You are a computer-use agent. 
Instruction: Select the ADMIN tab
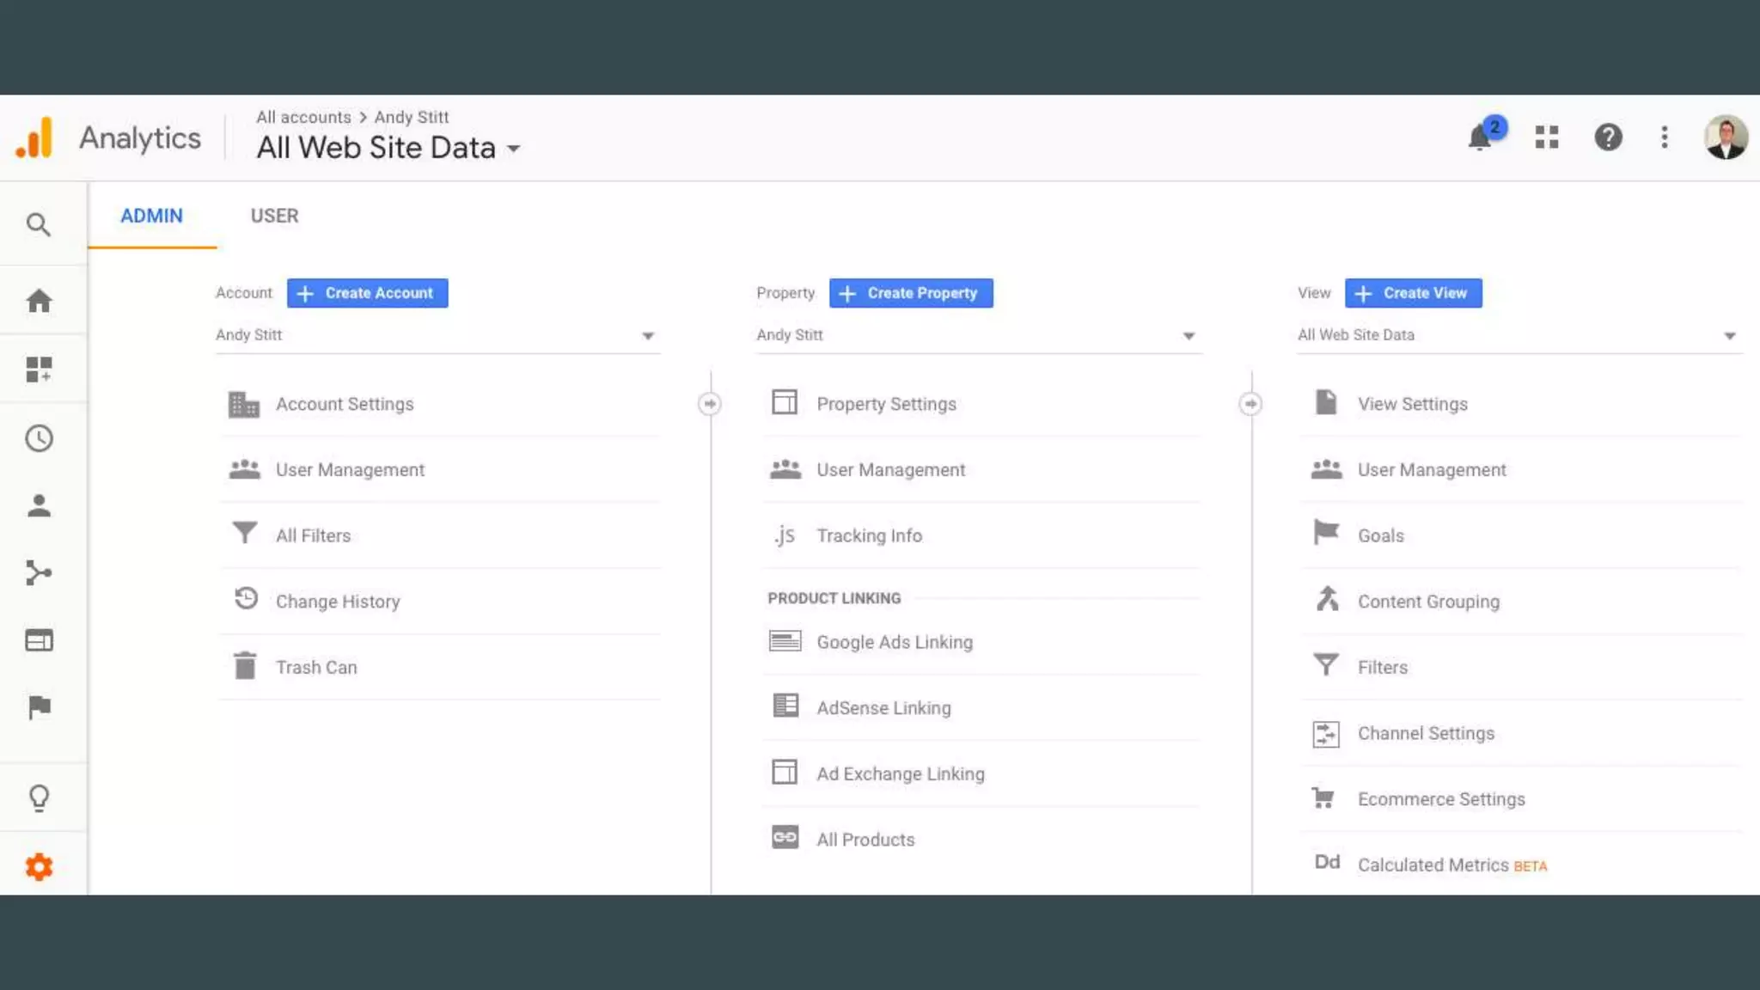pos(151,216)
